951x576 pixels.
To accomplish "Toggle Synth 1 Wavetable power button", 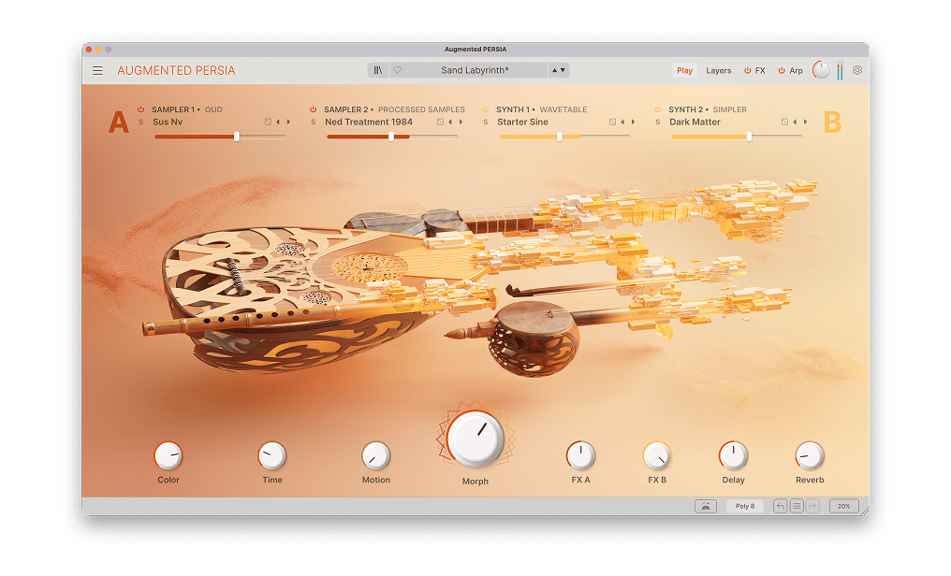I will (x=486, y=109).
